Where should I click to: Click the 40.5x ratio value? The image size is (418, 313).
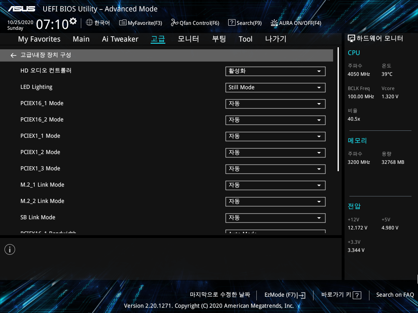pos(354,119)
